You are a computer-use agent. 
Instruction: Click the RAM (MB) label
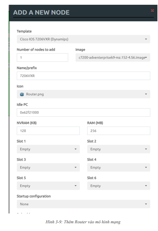coord(95,123)
